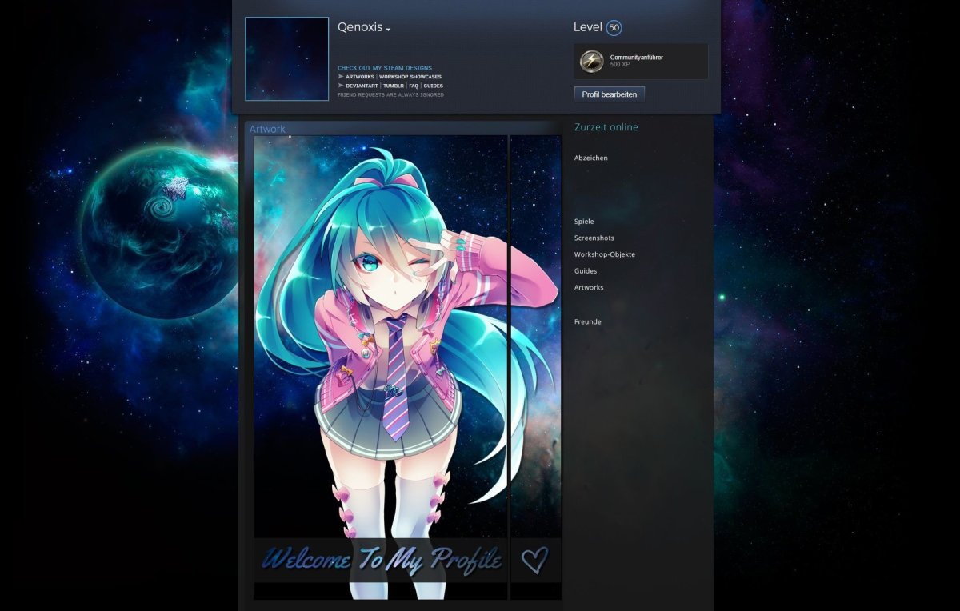Select Spiele in the sidebar
The height and width of the screenshot is (611, 960).
coord(584,222)
